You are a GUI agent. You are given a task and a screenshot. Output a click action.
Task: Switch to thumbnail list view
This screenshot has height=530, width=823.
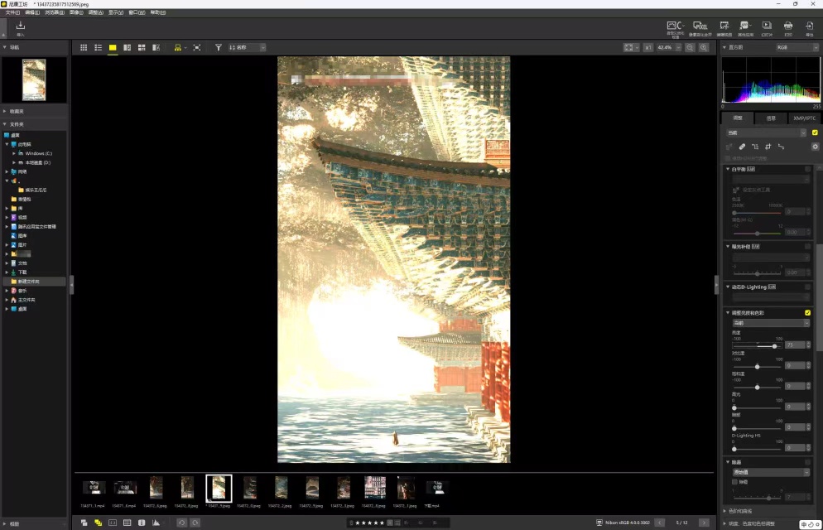click(99, 48)
